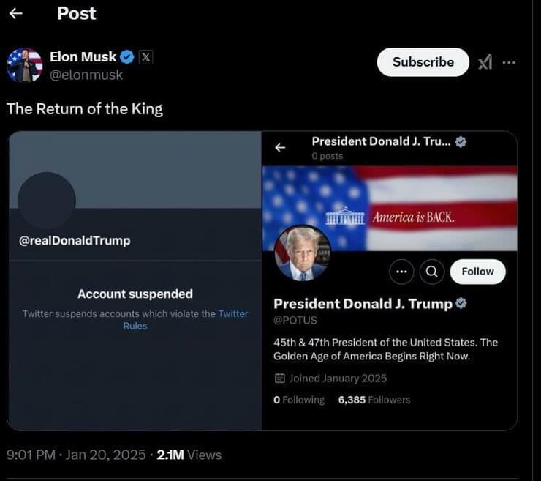The height and width of the screenshot is (481, 541).
Task: Open the @elonmusk handle link
Action: (x=86, y=75)
